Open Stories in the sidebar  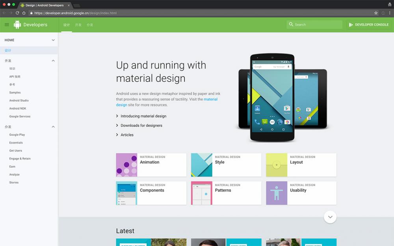14,183
